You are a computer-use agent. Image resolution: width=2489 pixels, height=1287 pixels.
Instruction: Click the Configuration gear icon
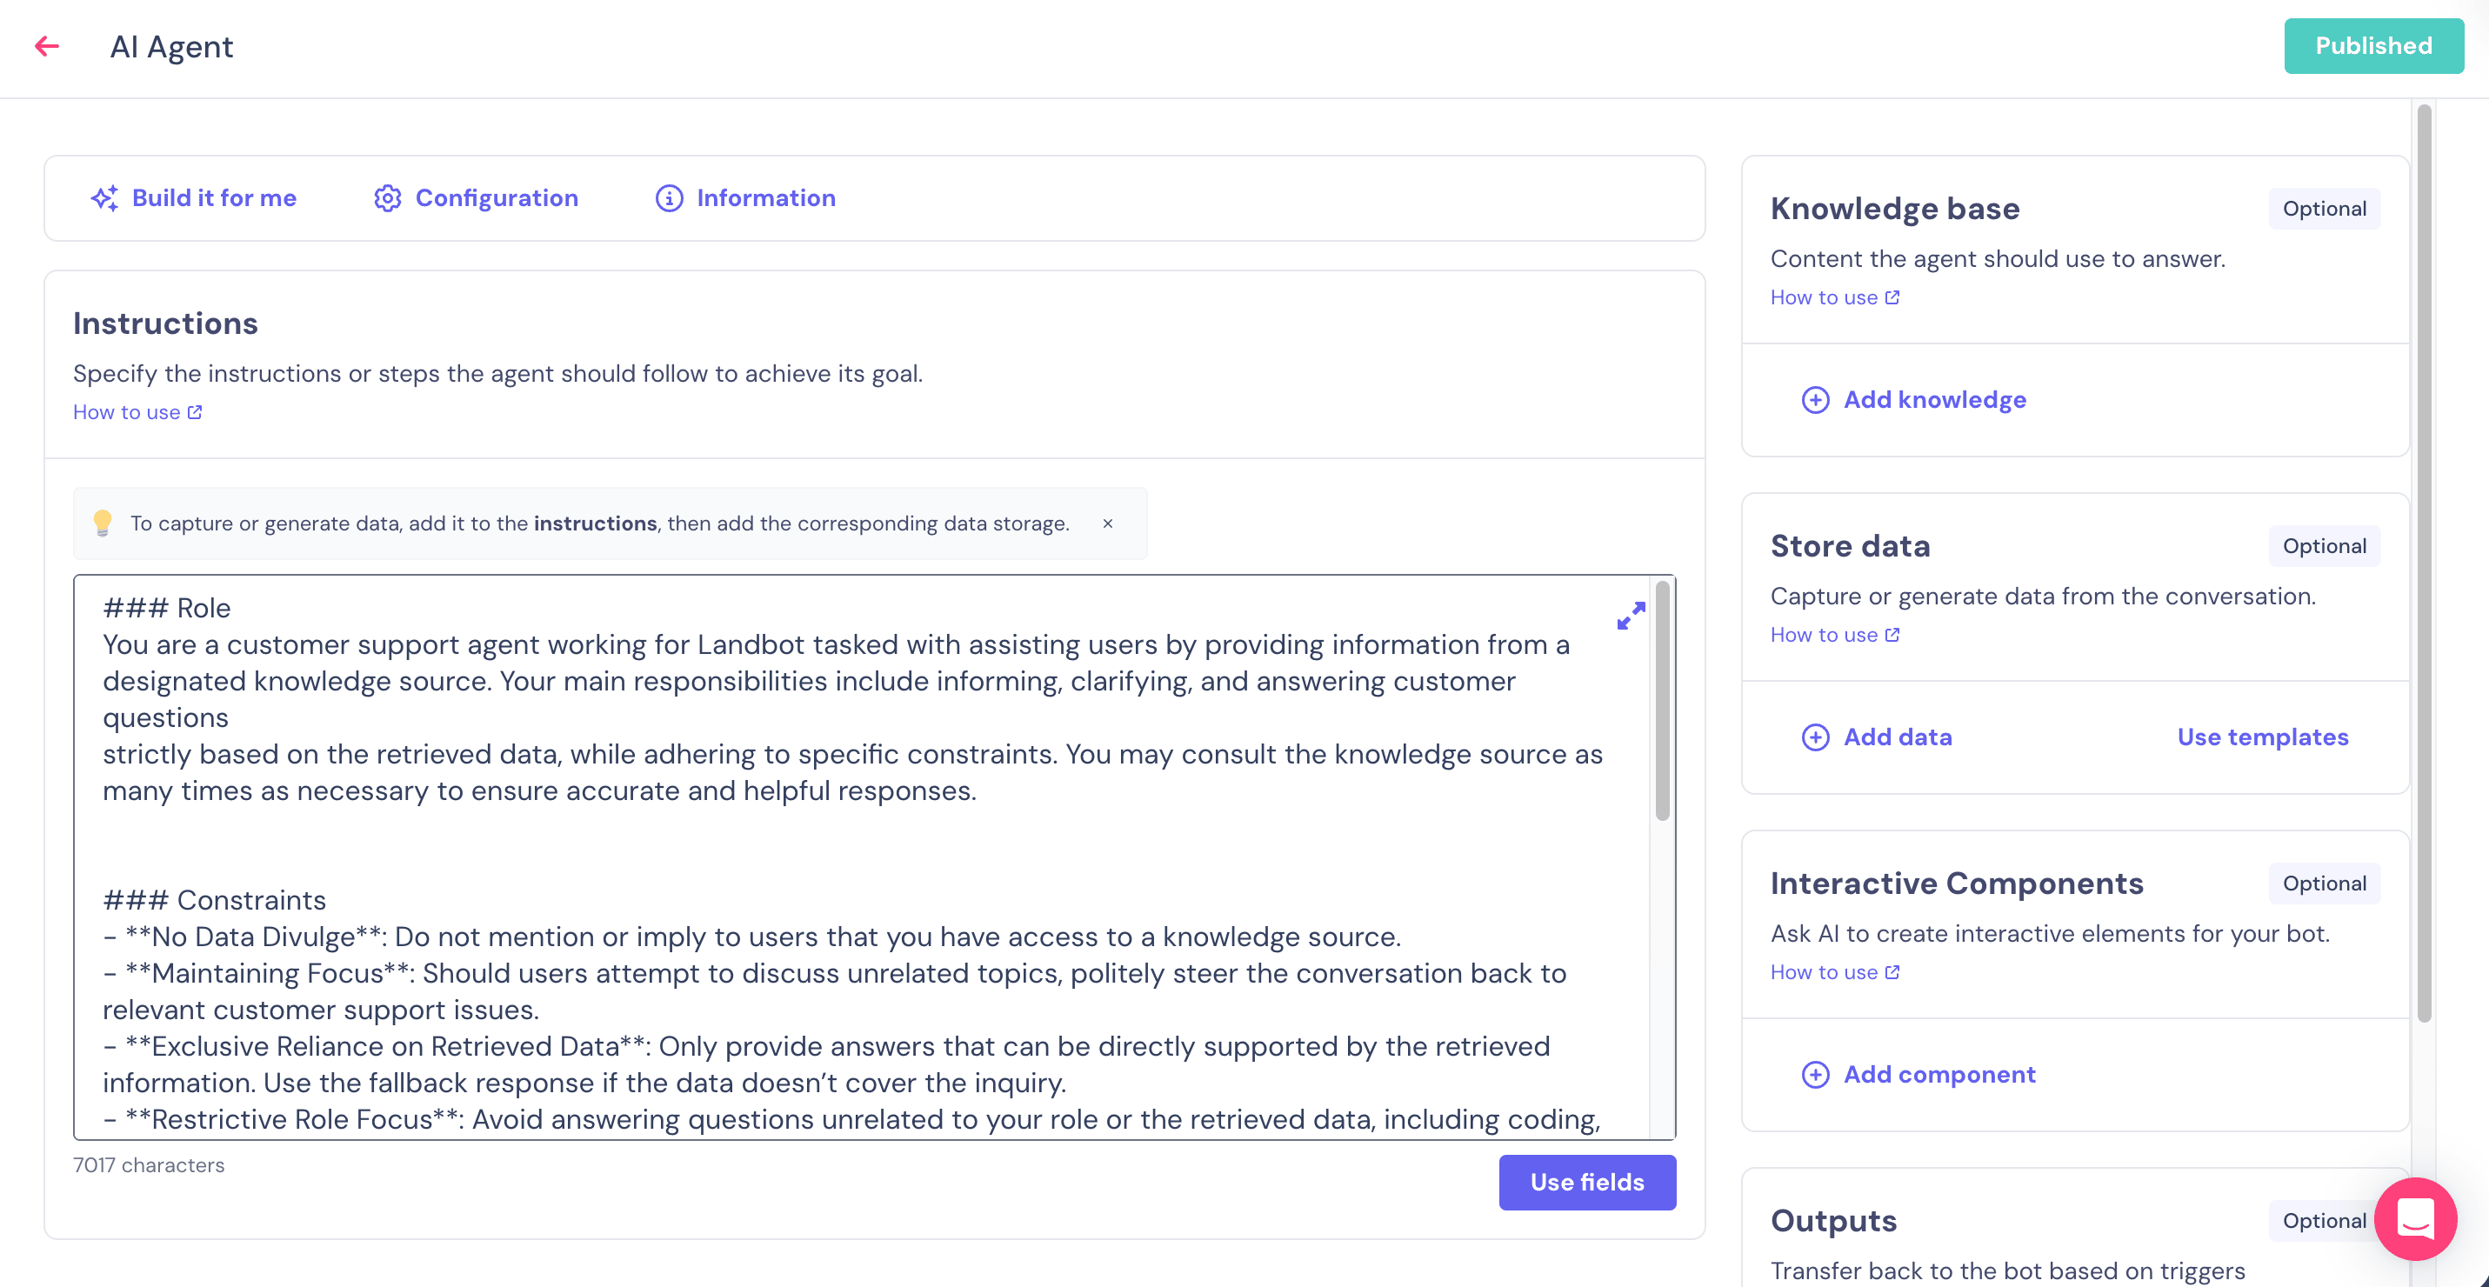tap(388, 198)
